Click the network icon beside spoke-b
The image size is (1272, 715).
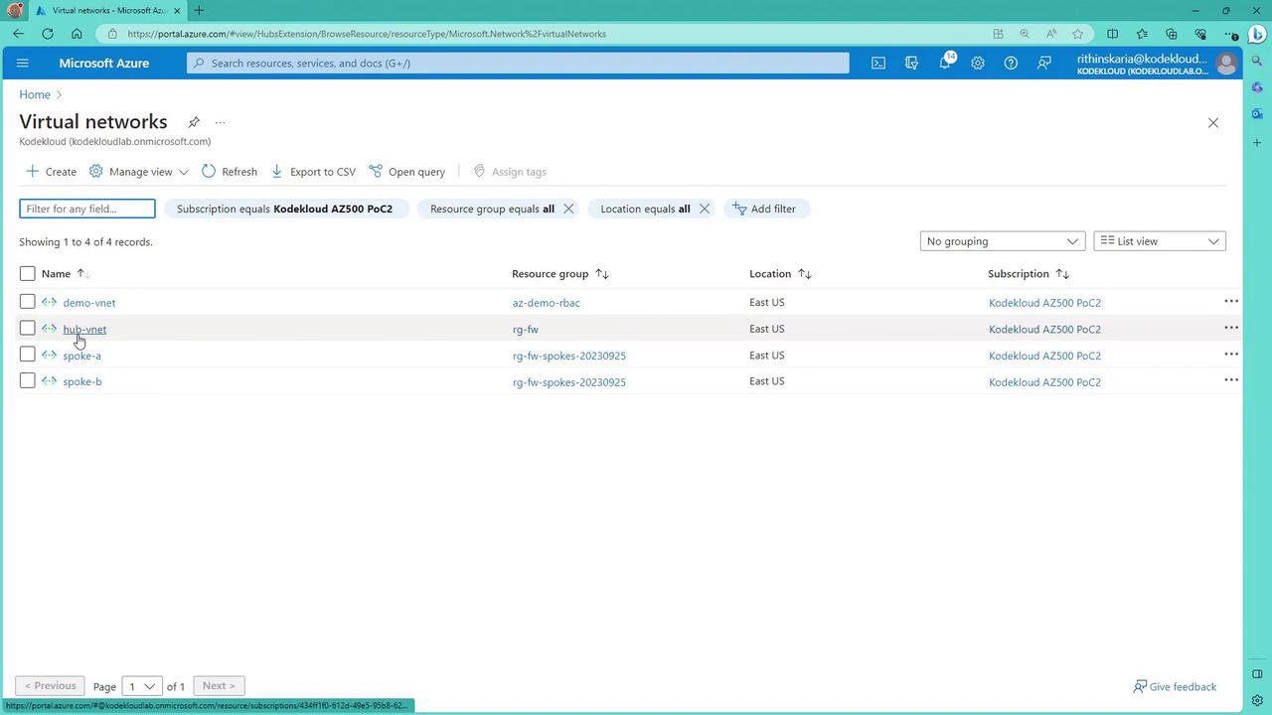pos(49,381)
